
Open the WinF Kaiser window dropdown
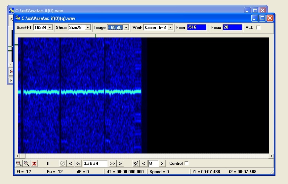click(170, 28)
